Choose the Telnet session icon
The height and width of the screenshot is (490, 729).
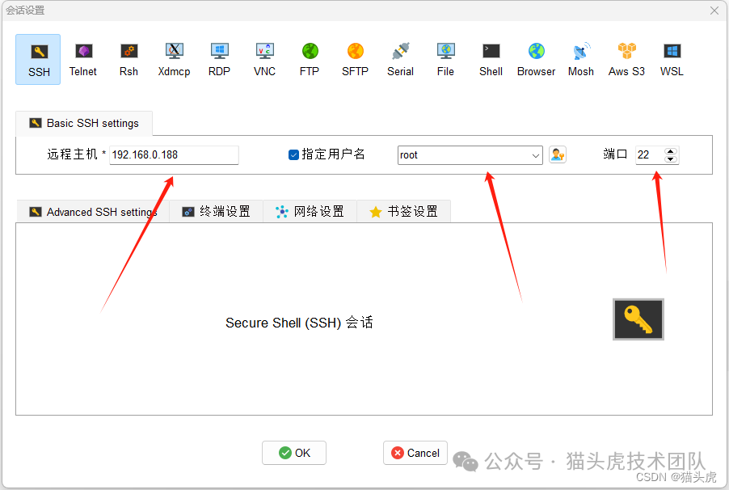click(83, 59)
